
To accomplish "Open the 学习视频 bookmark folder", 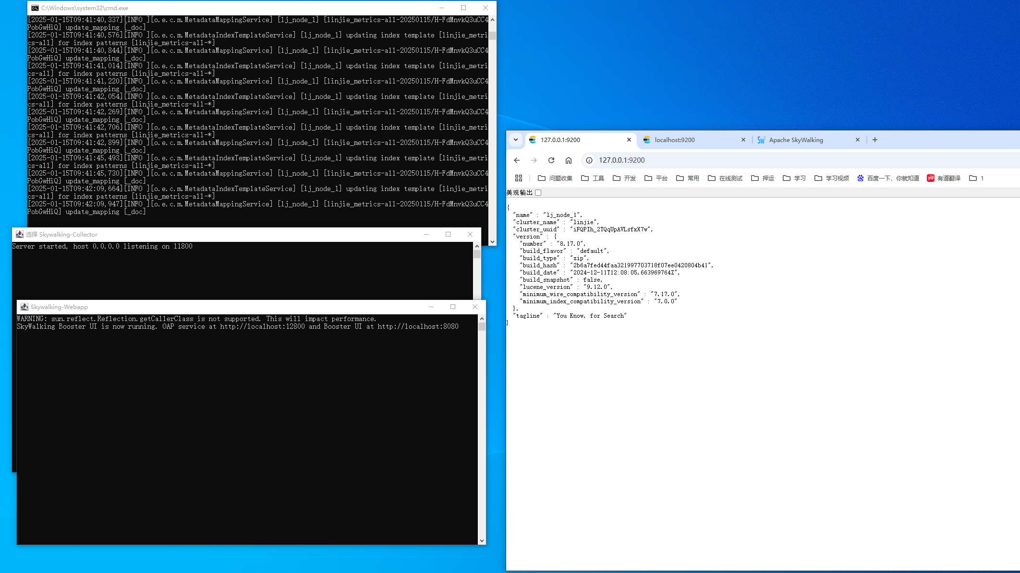I will (x=832, y=178).
